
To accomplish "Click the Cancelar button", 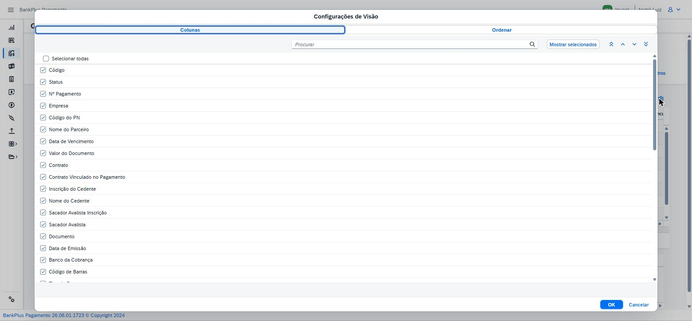I will pos(639,305).
